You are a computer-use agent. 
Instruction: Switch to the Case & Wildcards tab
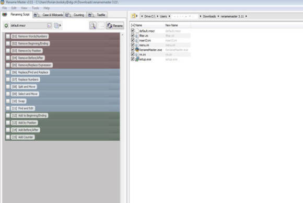coord(48,15)
